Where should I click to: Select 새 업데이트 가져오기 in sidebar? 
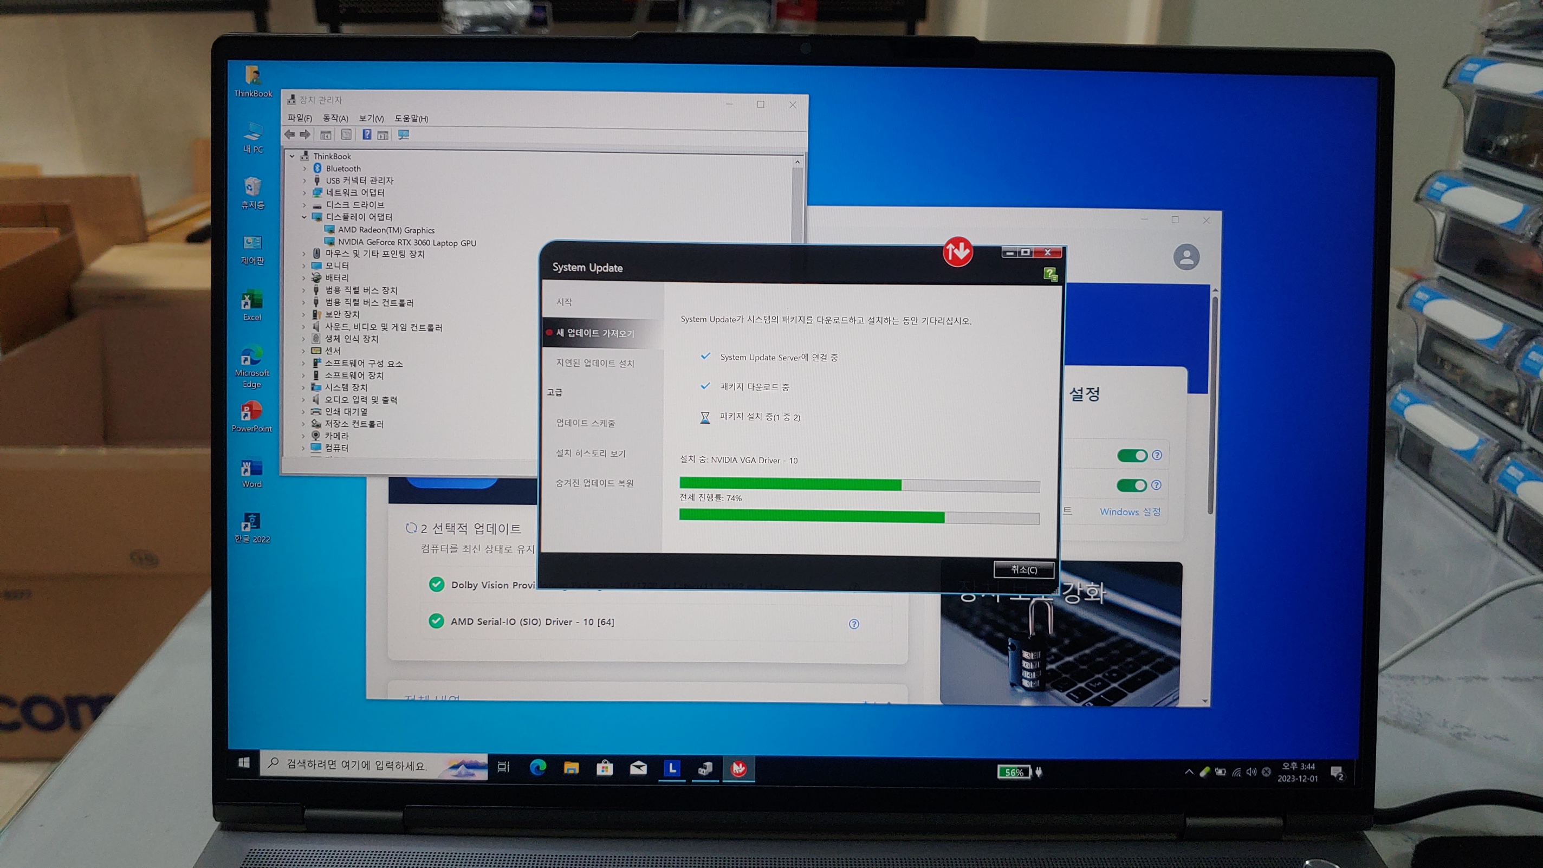coord(602,333)
